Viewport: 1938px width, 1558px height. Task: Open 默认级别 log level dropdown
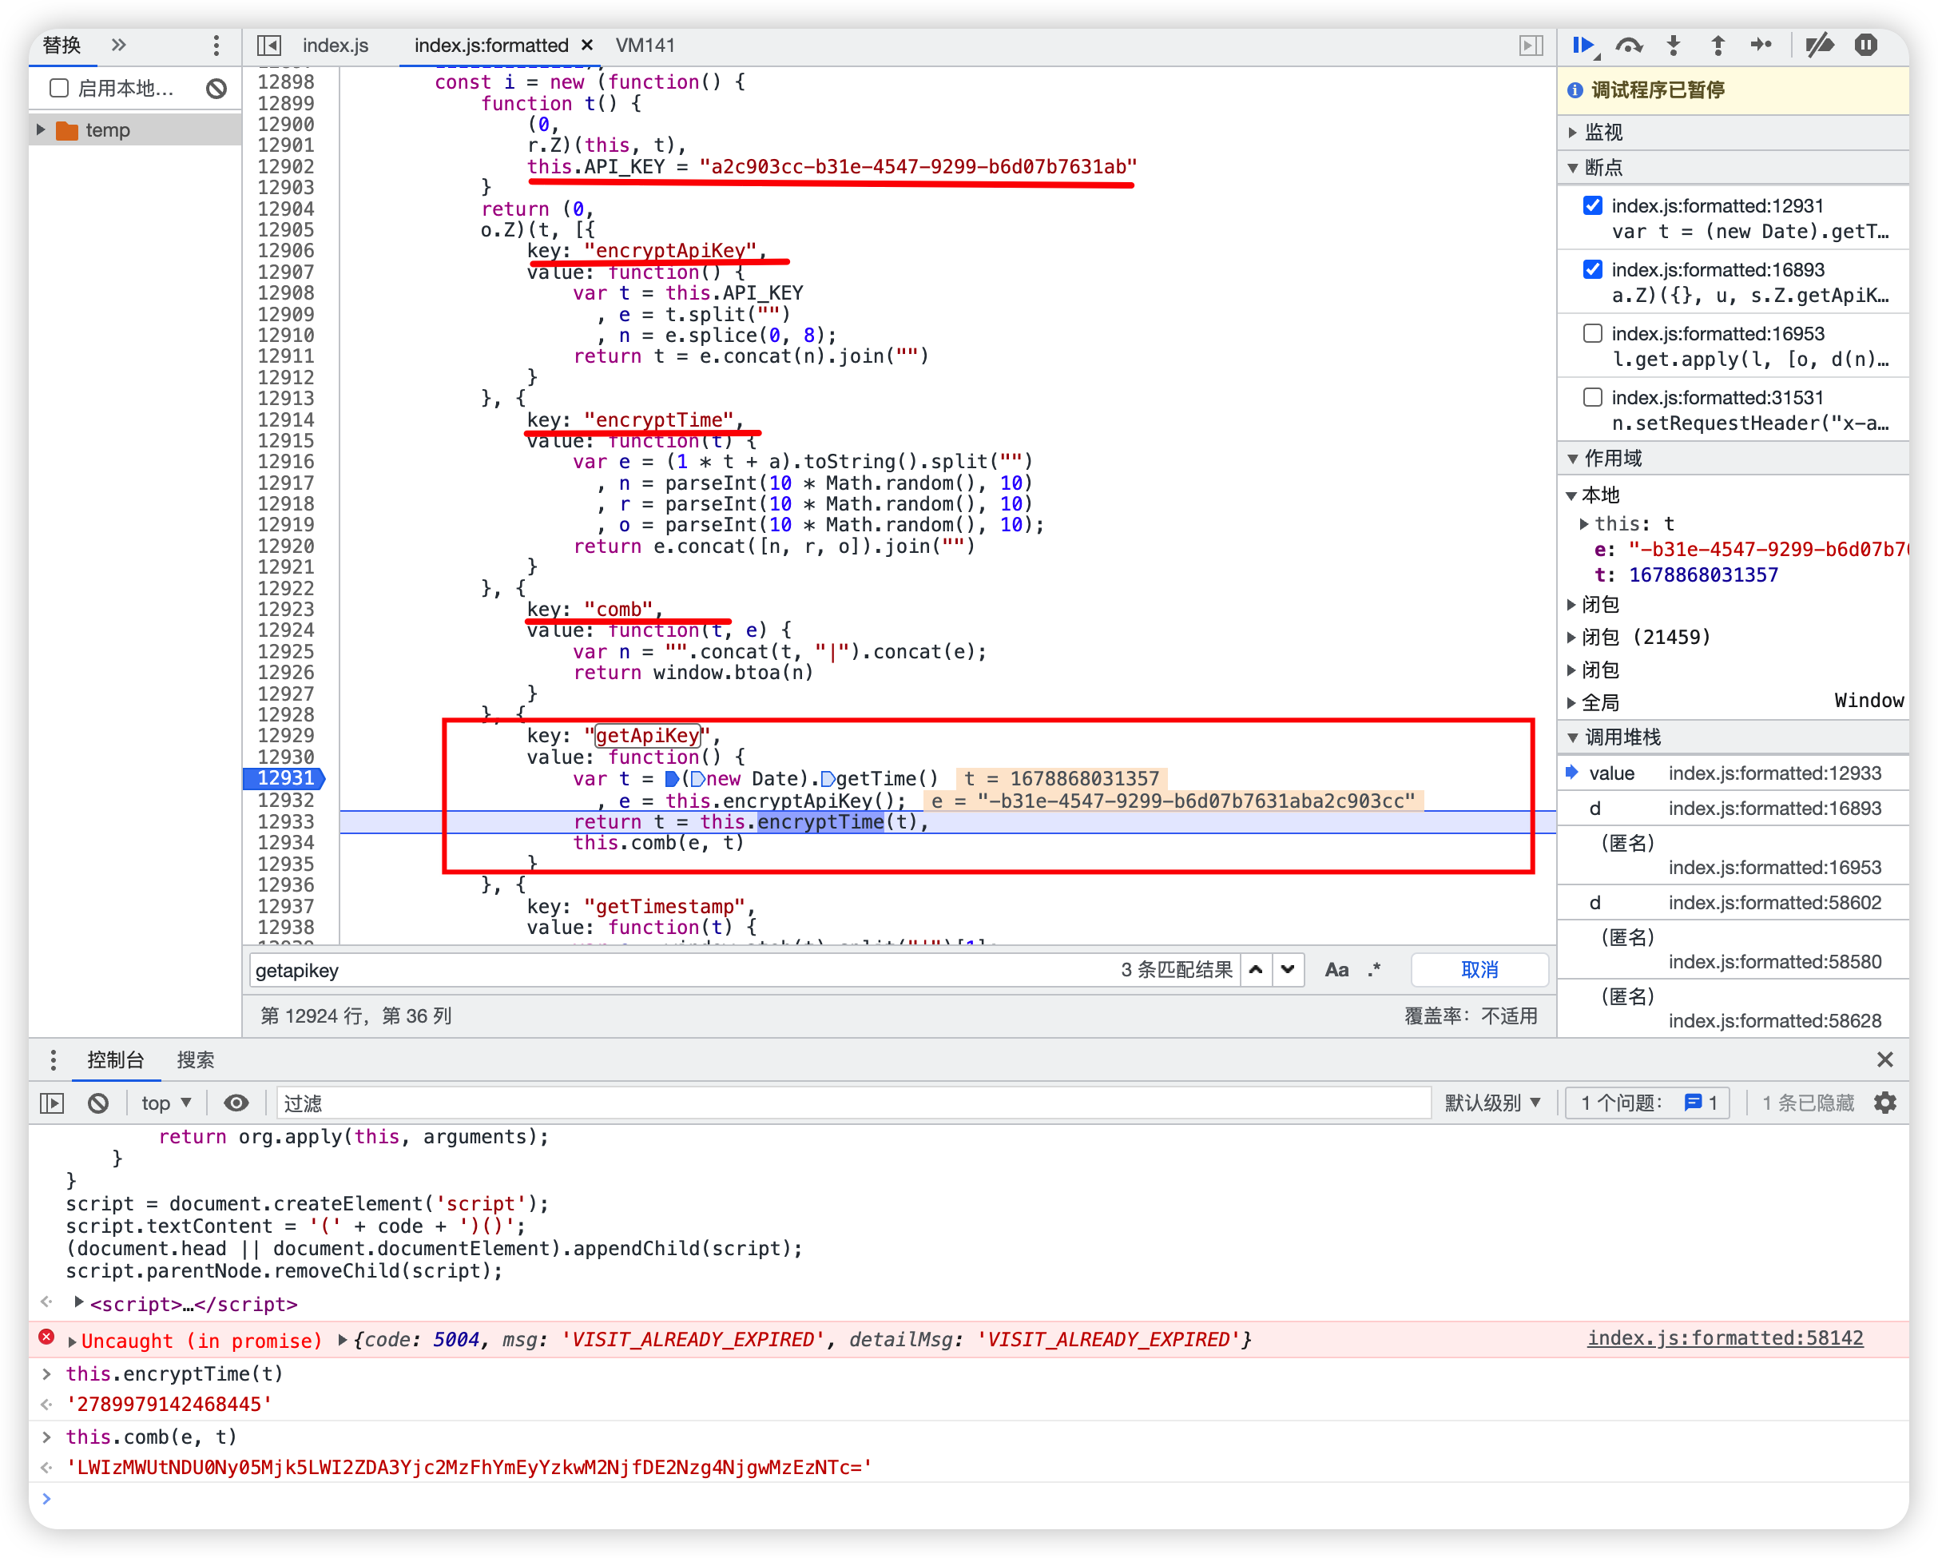(x=1492, y=1103)
